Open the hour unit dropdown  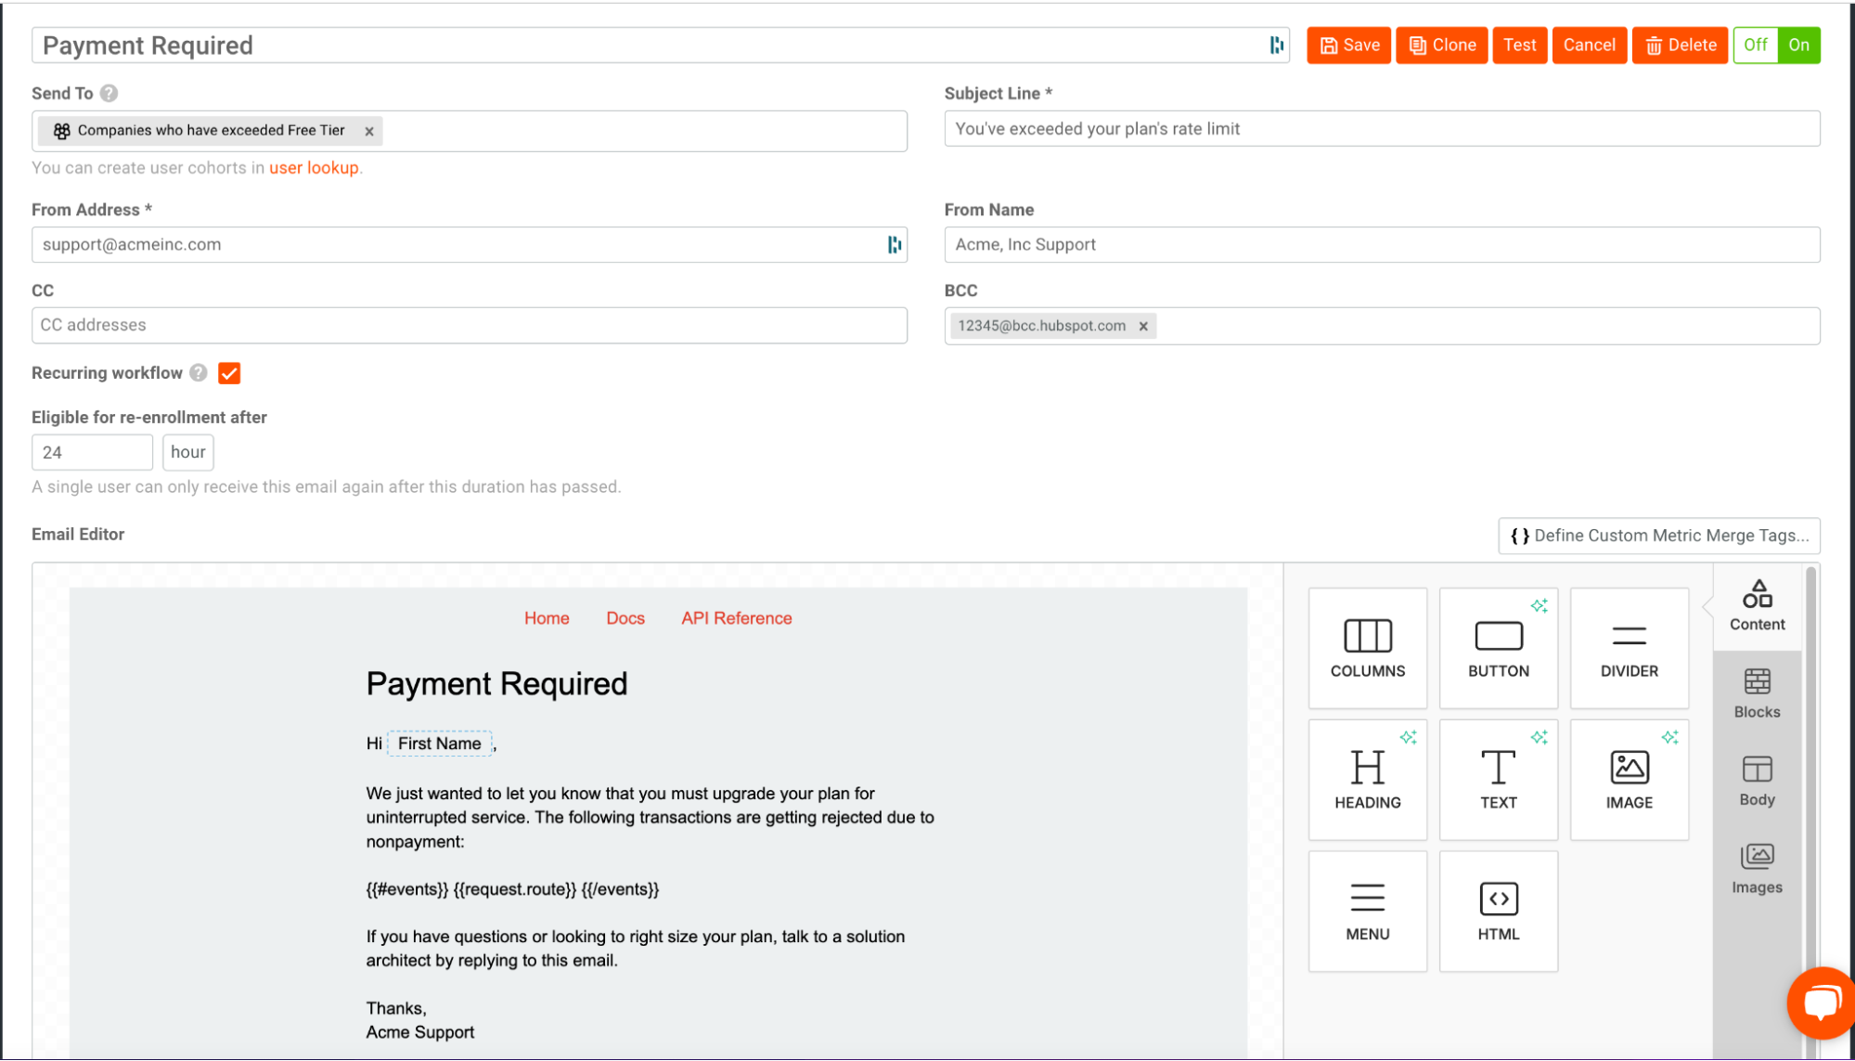coord(188,452)
